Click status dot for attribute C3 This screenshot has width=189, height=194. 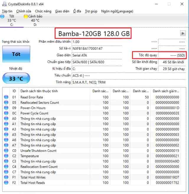pyautogui.click(x=6, y=161)
